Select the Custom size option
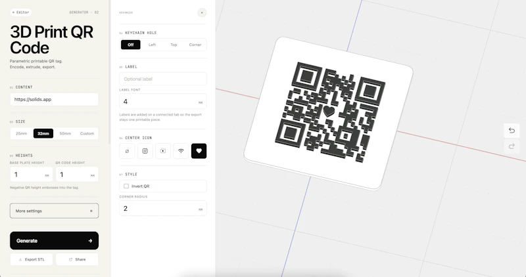The width and height of the screenshot is (526, 277). pyautogui.click(x=87, y=133)
